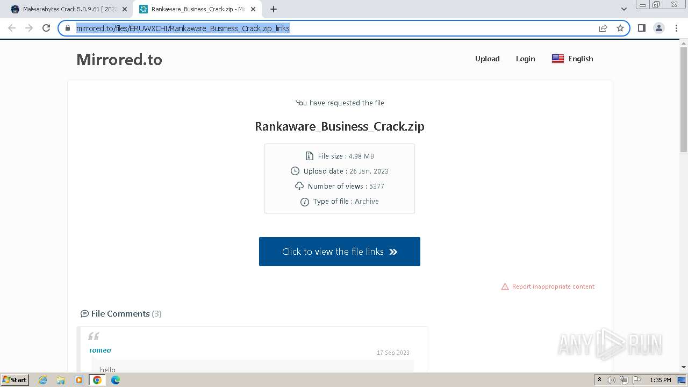Share this page via share icon

click(603, 28)
